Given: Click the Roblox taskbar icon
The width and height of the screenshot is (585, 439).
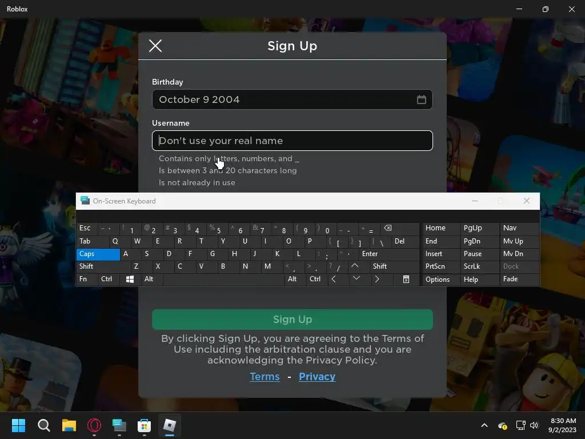Looking at the screenshot, I should (170, 425).
